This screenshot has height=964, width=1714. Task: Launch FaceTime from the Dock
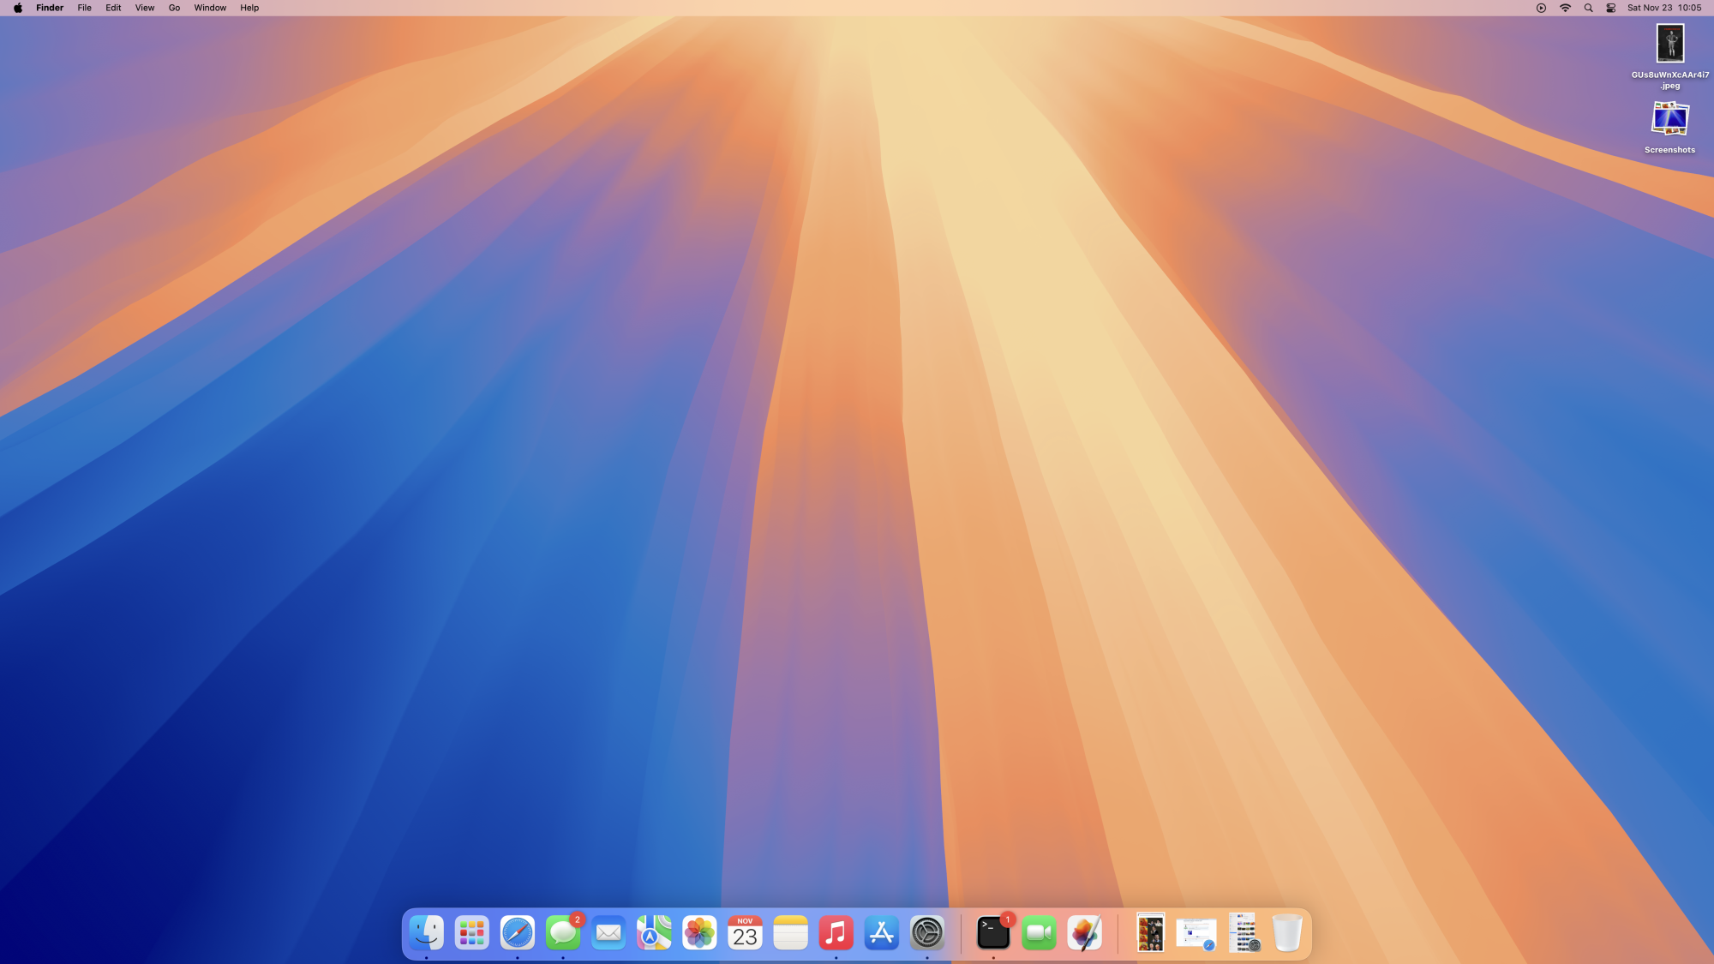pos(1039,933)
